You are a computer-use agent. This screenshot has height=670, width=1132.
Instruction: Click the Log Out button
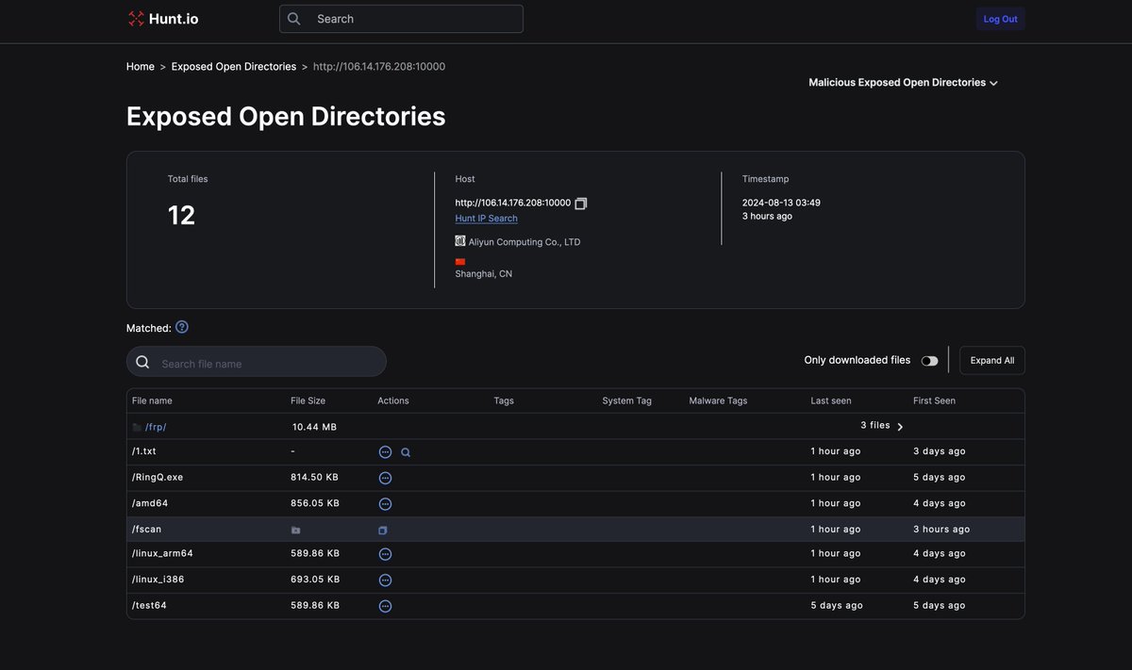tap(1001, 19)
